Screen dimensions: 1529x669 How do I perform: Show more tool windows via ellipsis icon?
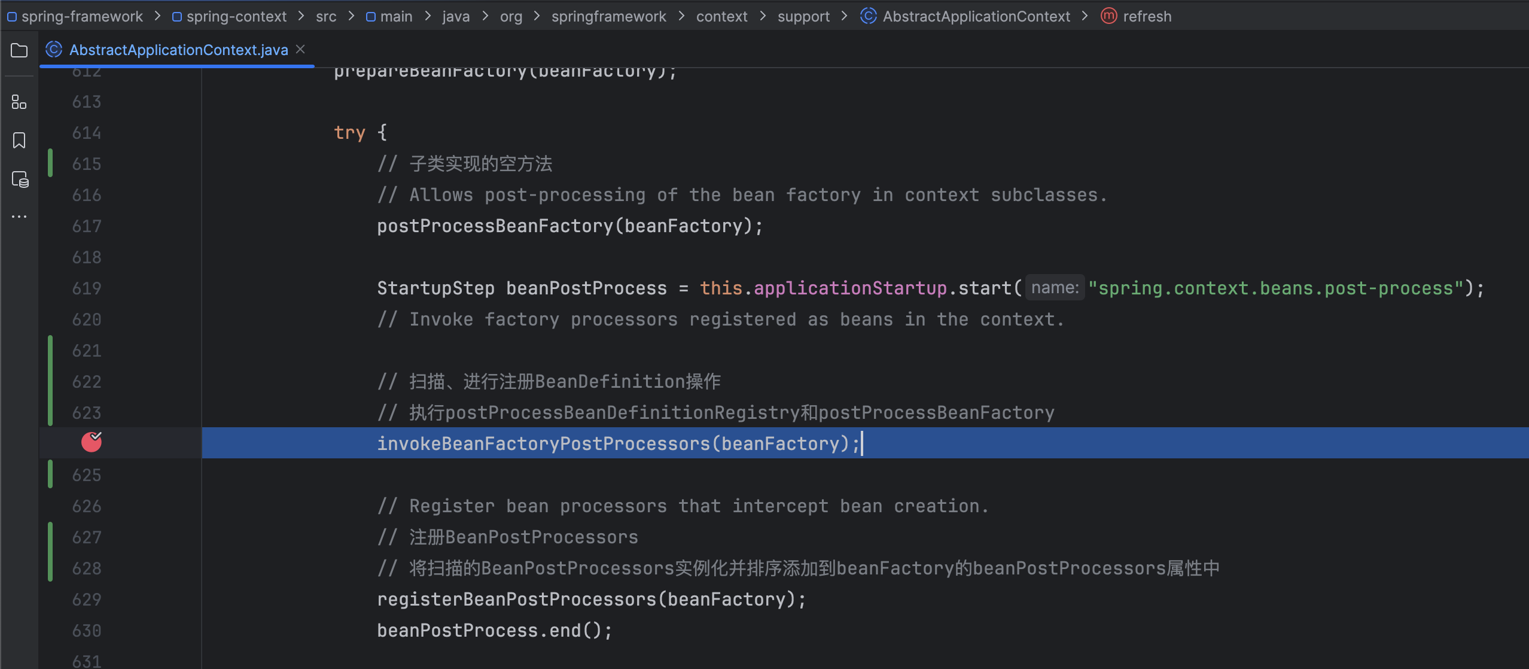point(19,217)
